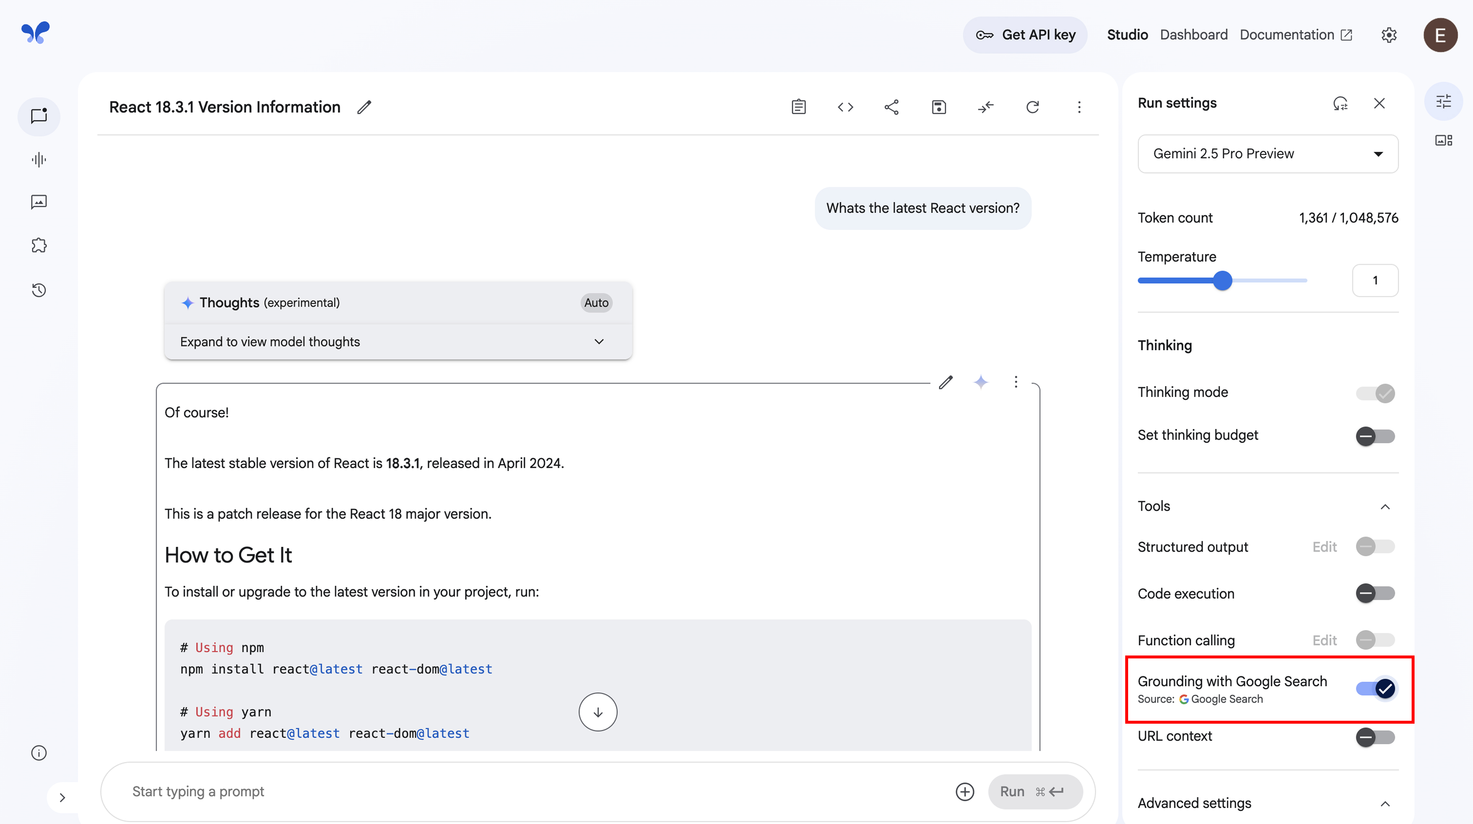Click the info icon in the left sidebar
The height and width of the screenshot is (824, 1473).
(x=39, y=753)
